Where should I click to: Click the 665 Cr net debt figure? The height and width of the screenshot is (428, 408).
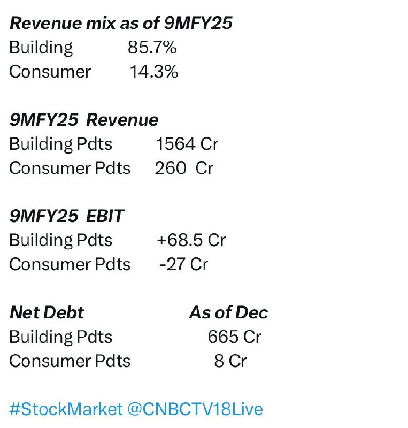(x=234, y=337)
